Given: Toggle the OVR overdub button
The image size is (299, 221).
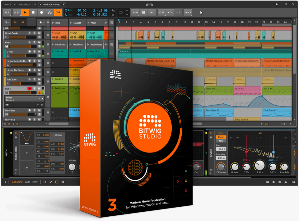Looking at the screenshot, I should [58, 13].
